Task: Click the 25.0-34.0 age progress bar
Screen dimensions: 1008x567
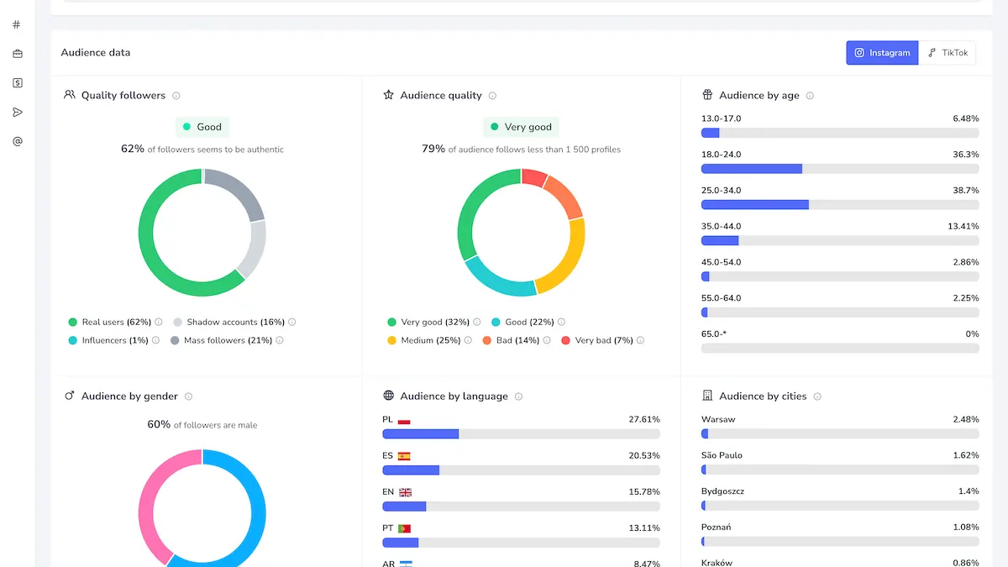Action: pos(840,204)
